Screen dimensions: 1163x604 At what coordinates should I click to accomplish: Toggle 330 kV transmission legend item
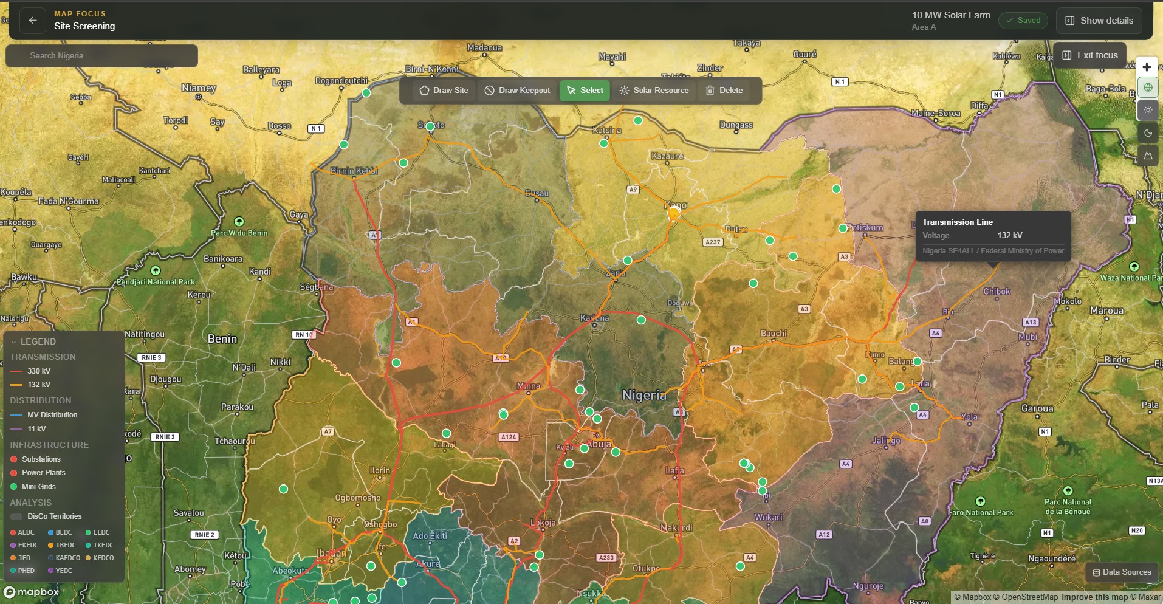pos(31,371)
